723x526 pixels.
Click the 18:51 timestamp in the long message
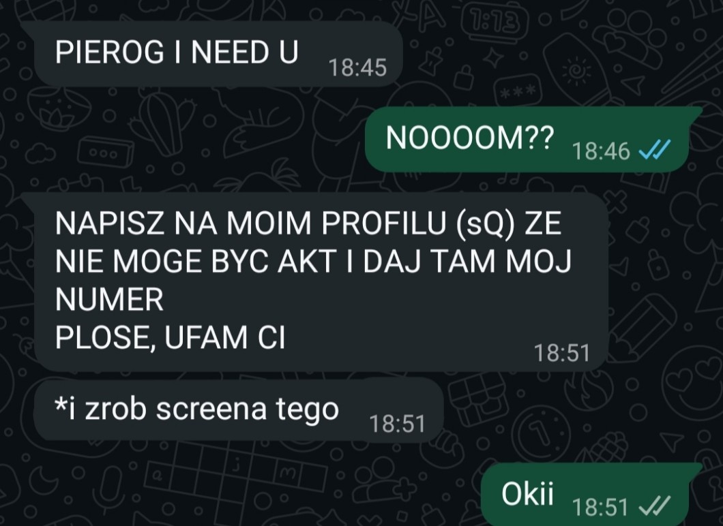pyautogui.click(x=561, y=353)
